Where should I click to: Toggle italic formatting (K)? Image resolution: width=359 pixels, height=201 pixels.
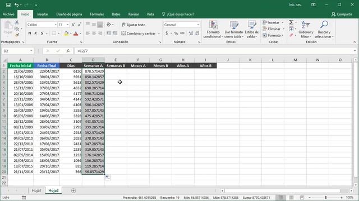(x=36, y=33)
